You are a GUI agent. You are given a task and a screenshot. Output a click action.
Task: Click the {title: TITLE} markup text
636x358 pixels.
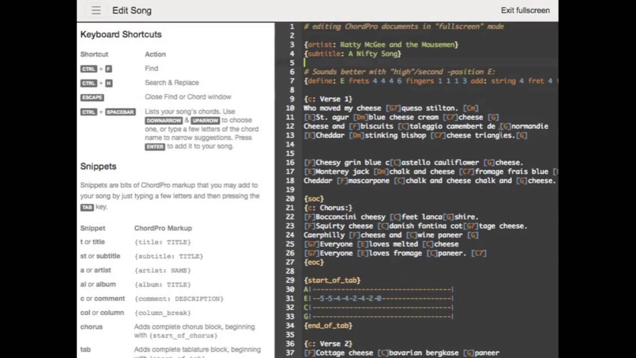click(162, 242)
